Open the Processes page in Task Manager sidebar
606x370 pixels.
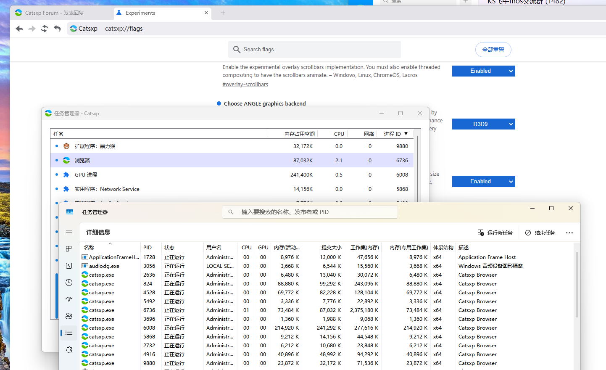(x=69, y=249)
